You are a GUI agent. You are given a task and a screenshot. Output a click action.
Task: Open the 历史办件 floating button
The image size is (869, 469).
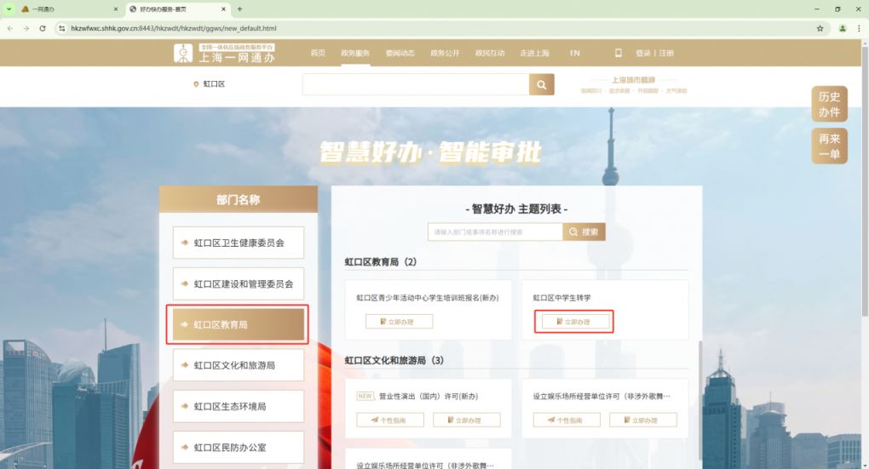(830, 104)
